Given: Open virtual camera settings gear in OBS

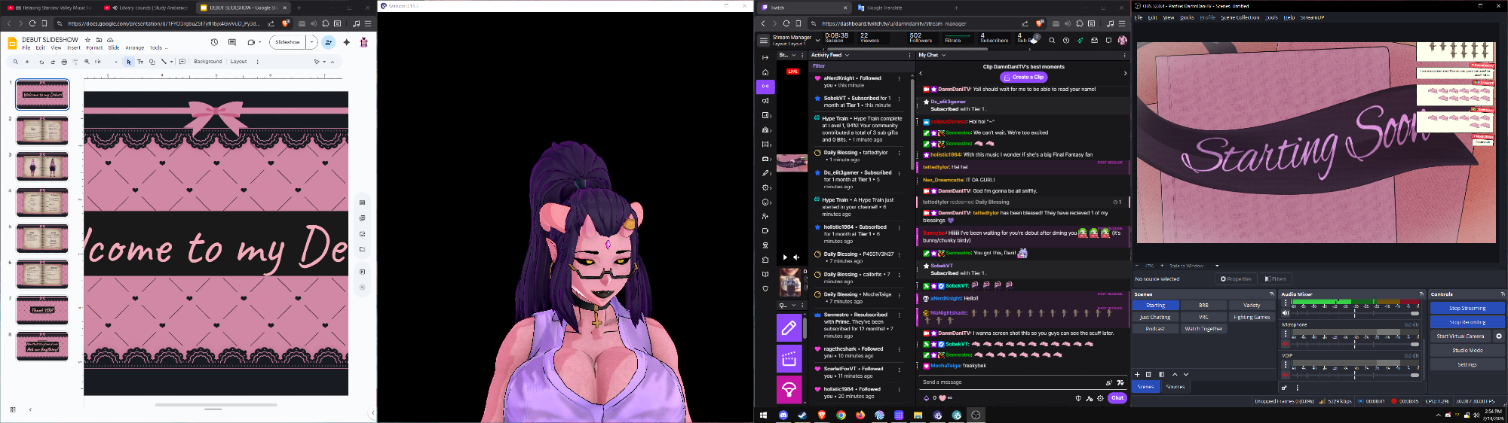Looking at the screenshot, I should click(x=1499, y=336).
